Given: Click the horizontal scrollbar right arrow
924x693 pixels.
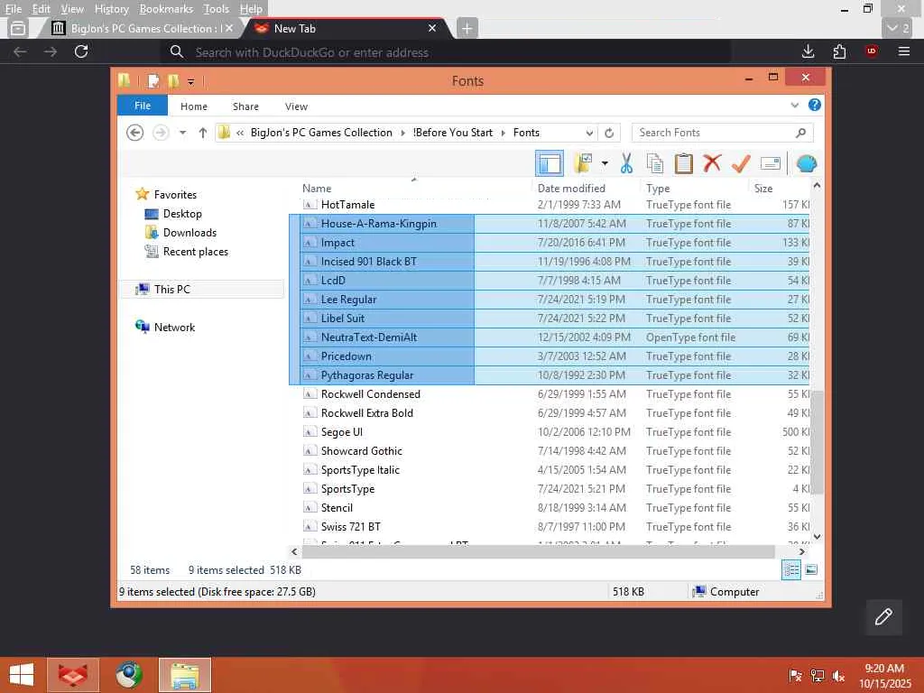Looking at the screenshot, I should [x=801, y=551].
